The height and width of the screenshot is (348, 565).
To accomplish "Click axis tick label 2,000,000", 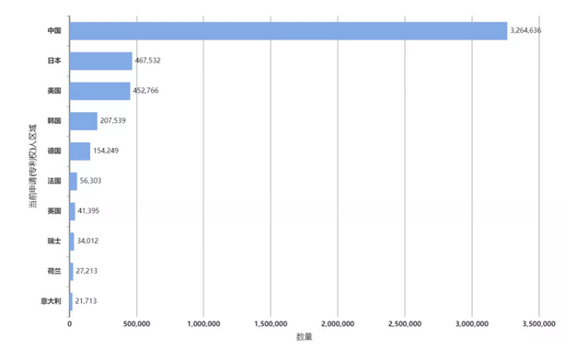I will 338,324.
